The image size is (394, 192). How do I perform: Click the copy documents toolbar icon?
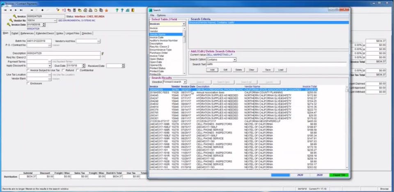coord(101,10)
